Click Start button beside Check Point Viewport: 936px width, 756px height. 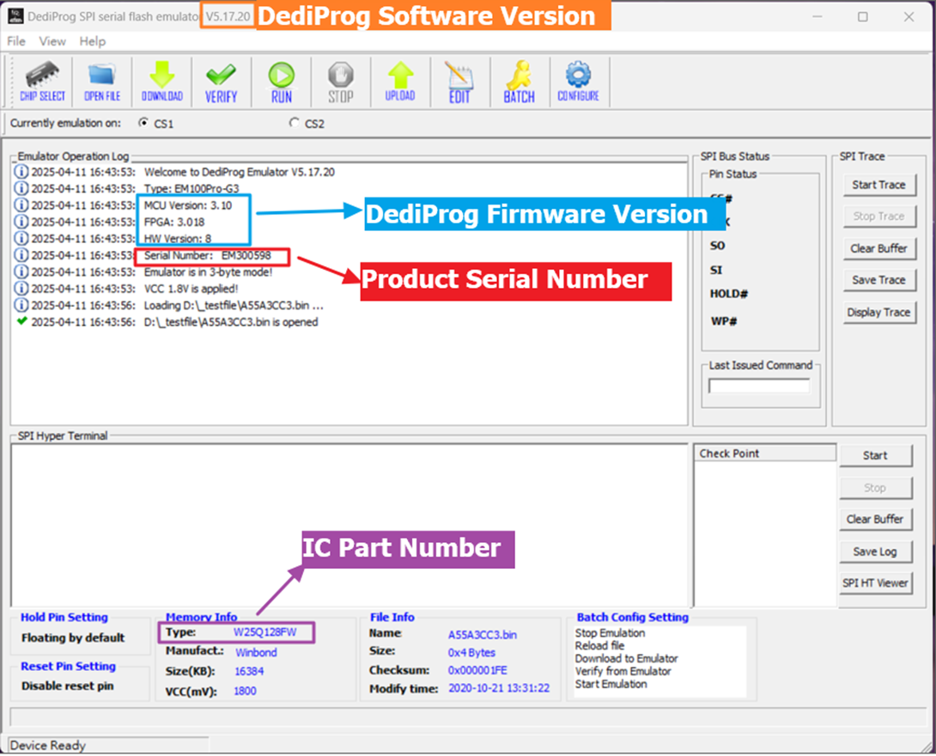click(875, 455)
